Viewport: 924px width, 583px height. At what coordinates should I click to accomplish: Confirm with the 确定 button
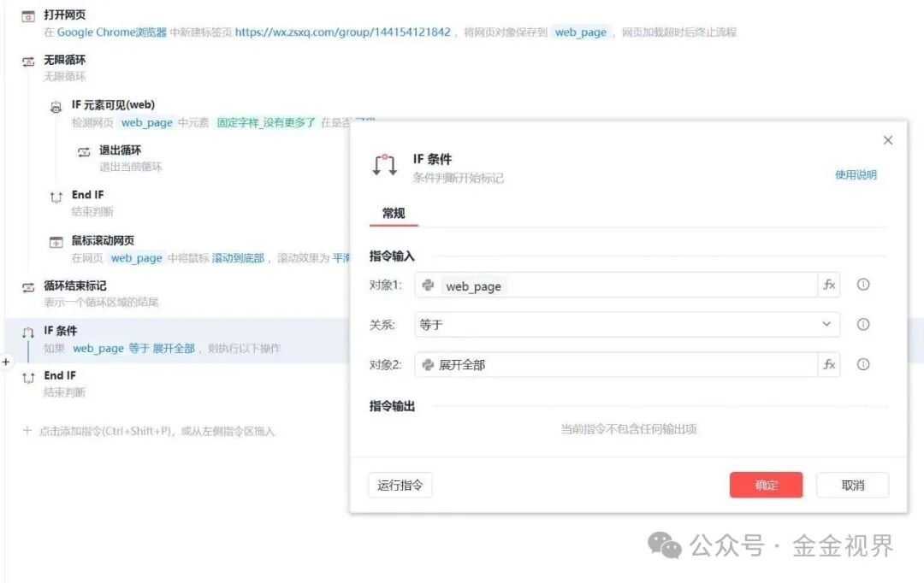point(766,485)
